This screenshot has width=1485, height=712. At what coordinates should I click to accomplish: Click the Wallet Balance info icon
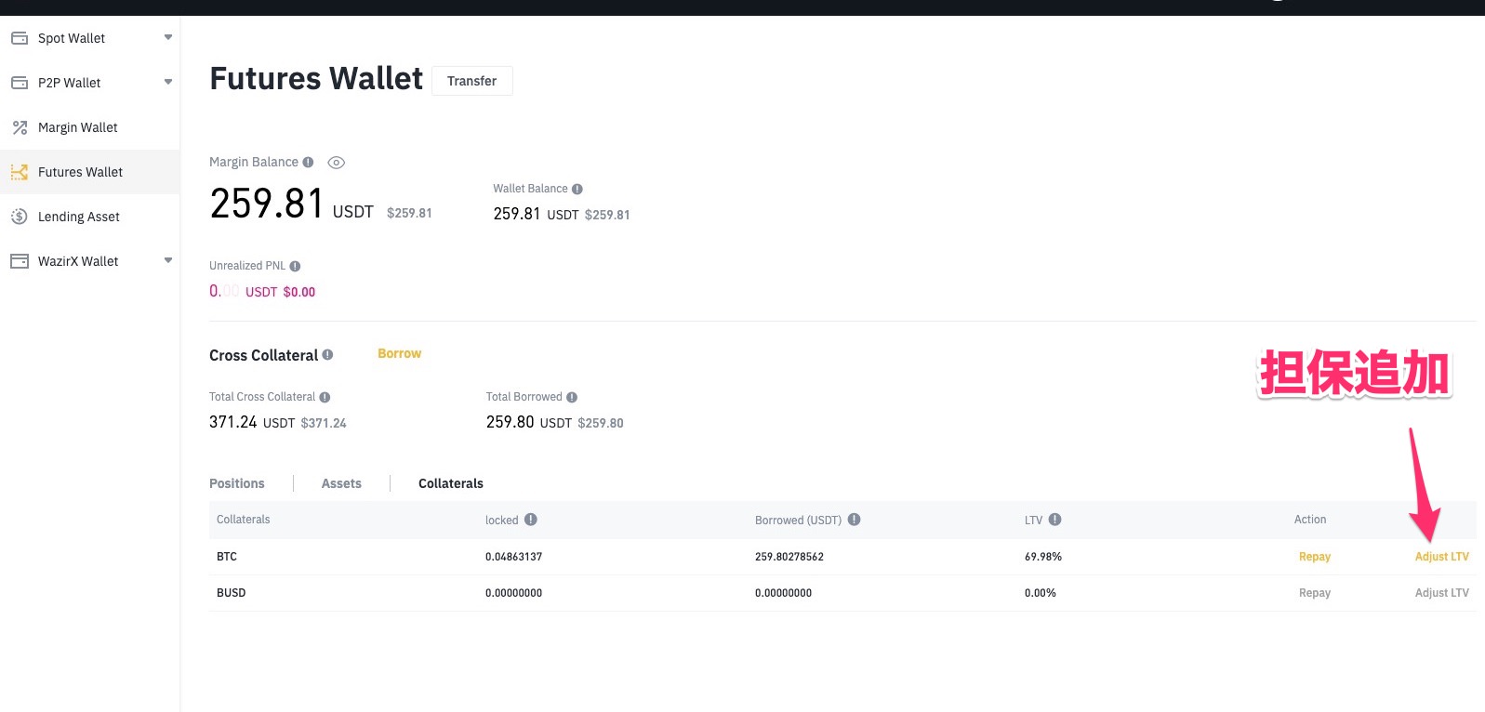tap(577, 189)
